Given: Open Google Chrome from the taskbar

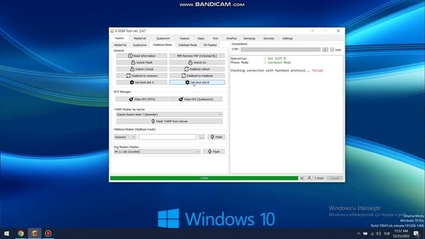Looking at the screenshot, I should pyautogui.click(x=21, y=233).
